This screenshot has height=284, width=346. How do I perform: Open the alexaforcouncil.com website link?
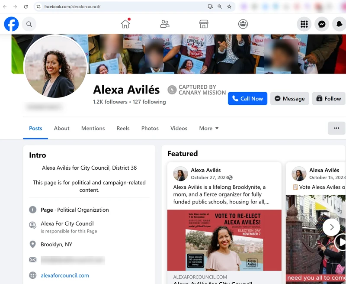[x=65, y=275]
